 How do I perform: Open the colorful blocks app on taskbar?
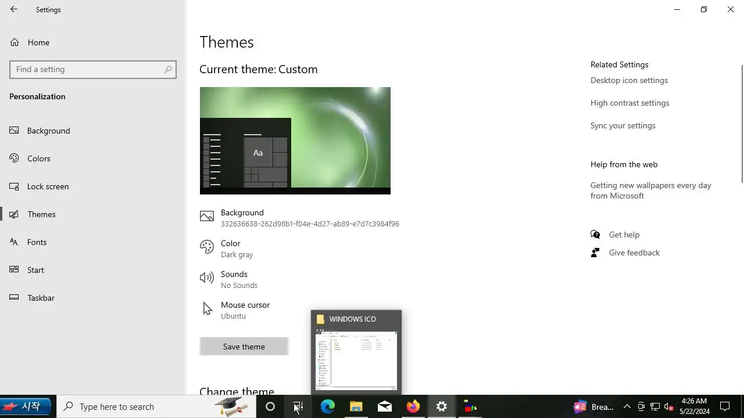(x=470, y=407)
